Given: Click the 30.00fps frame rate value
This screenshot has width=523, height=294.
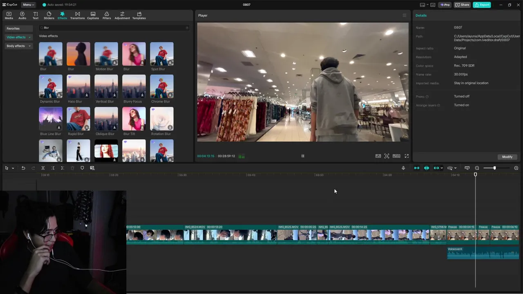Looking at the screenshot, I should tap(461, 74).
